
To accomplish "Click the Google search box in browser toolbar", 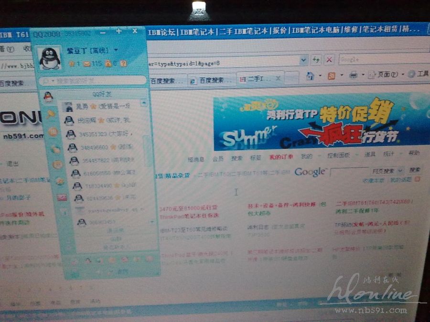I will [x=384, y=59].
